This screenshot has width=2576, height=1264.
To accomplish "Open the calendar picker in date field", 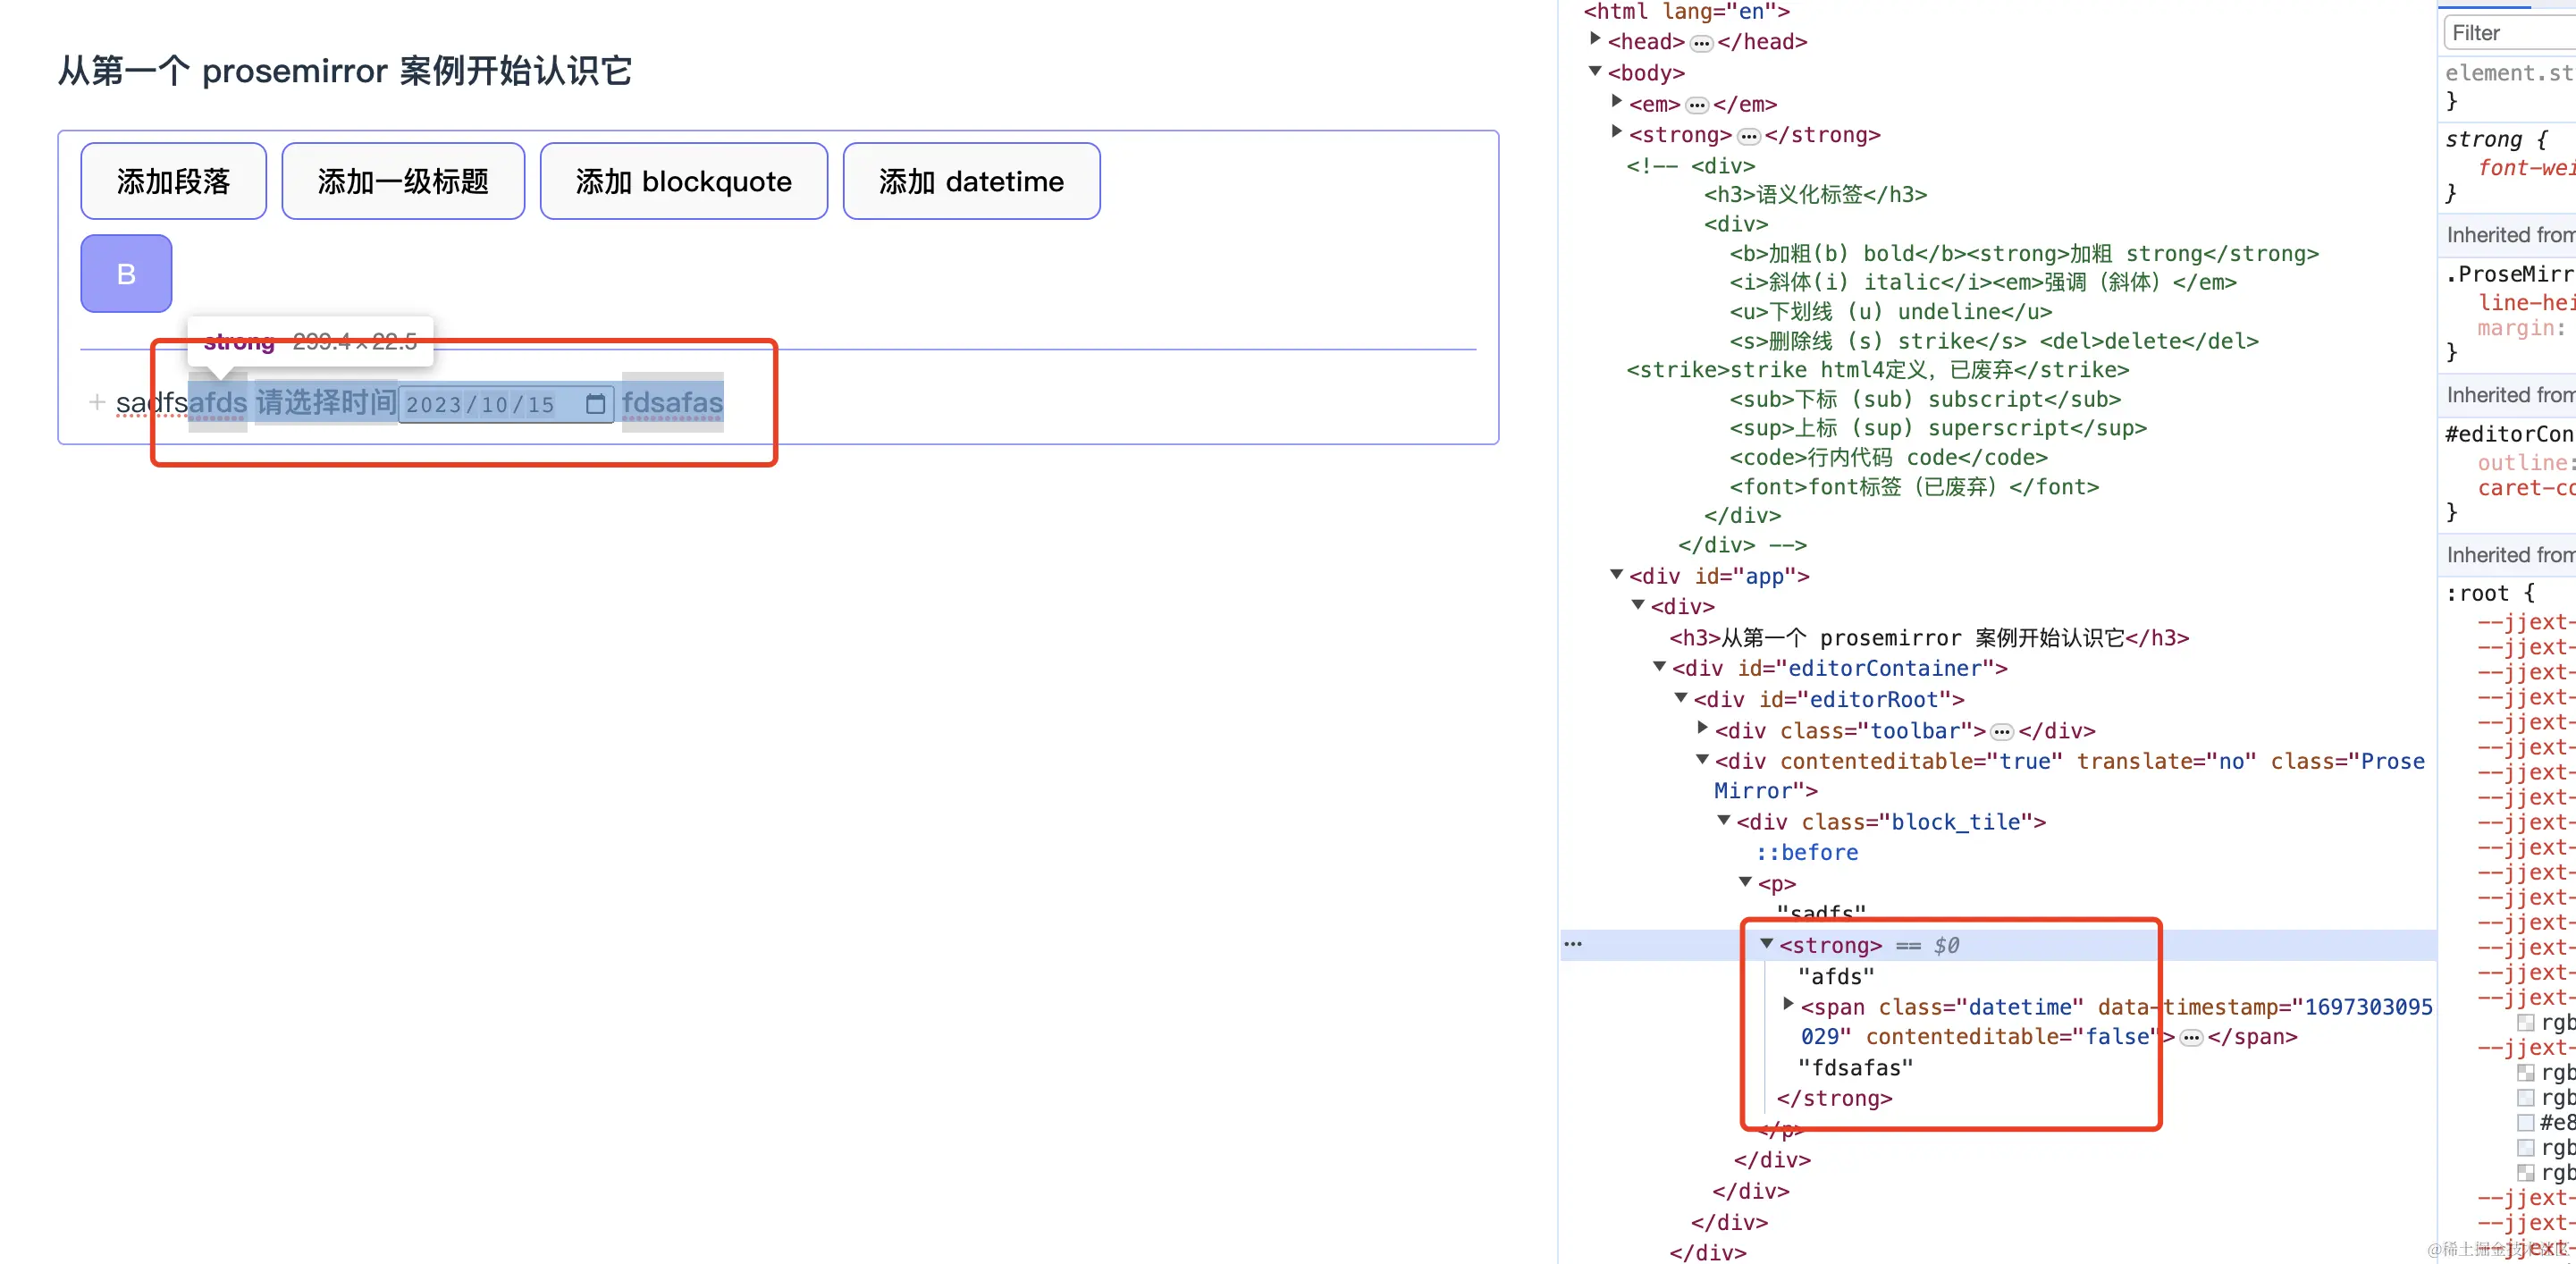I will [x=595, y=404].
